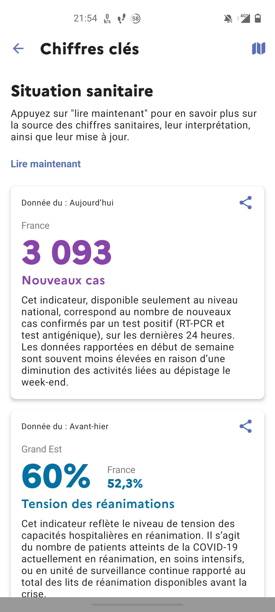Open the Tension des réanimations heading

[x=98, y=504]
